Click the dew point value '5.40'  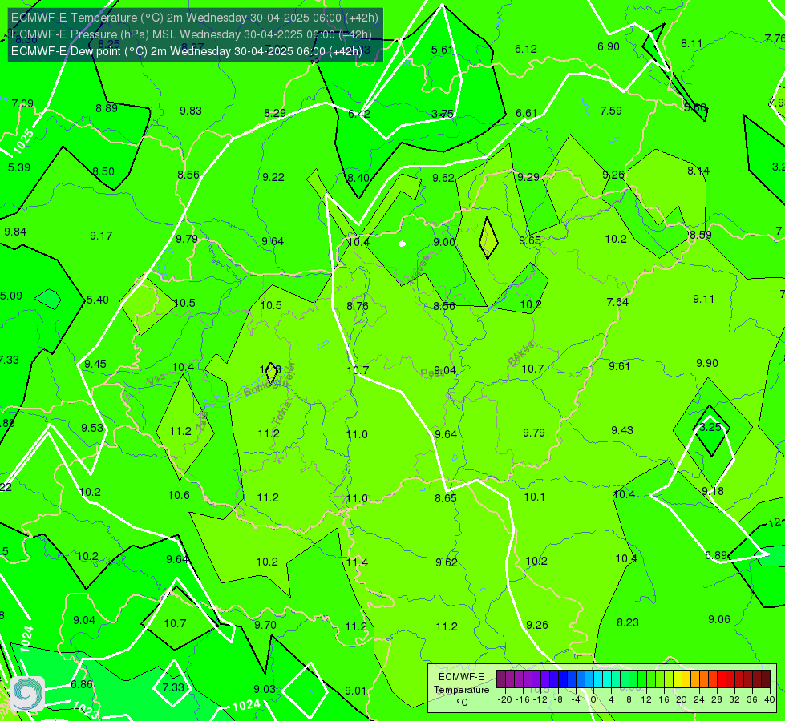[98, 300]
